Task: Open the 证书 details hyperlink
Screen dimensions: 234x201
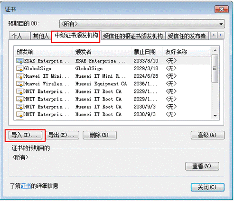Action: (x=26, y=186)
